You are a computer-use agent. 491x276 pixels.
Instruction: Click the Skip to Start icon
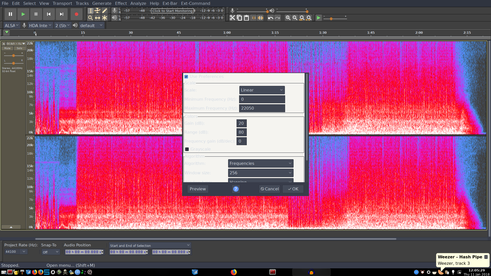pyautogui.click(x=49, y=14)
